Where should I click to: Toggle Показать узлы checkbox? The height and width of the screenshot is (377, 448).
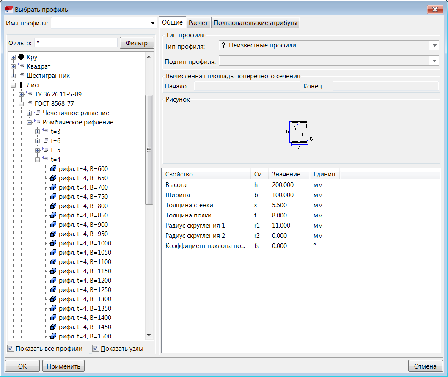click(x=96, y=349)
